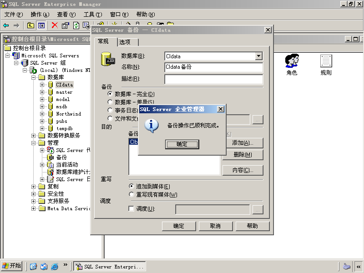Select the msdb database in tree
Screen dimensions: 364x273
[x=61, y=106]
